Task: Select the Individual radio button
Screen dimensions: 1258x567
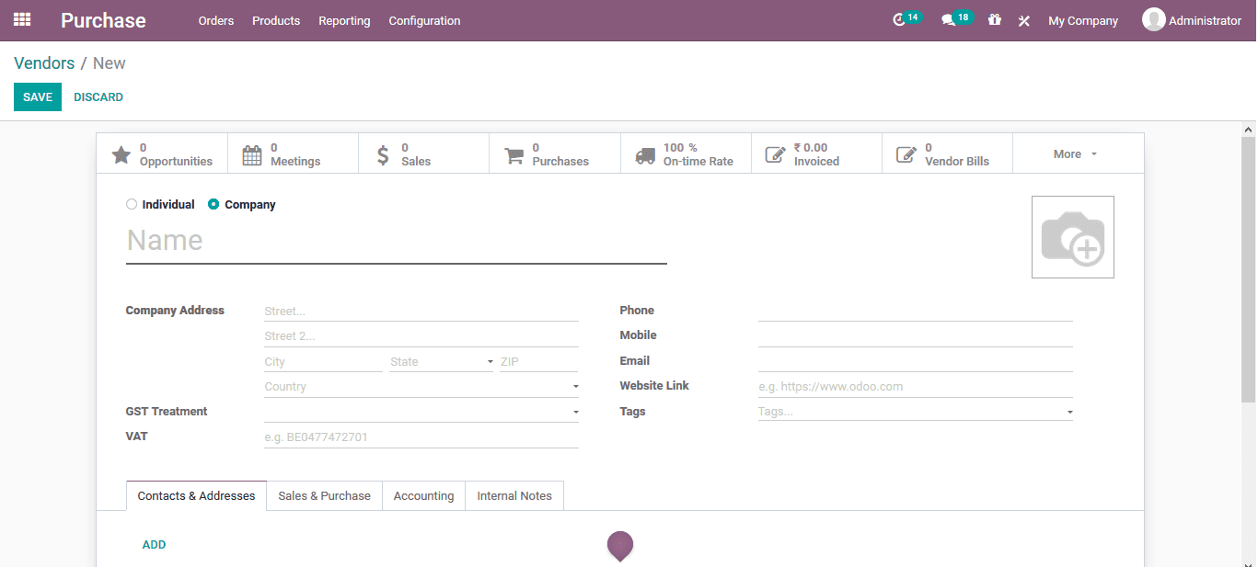Action: [131, 204]
